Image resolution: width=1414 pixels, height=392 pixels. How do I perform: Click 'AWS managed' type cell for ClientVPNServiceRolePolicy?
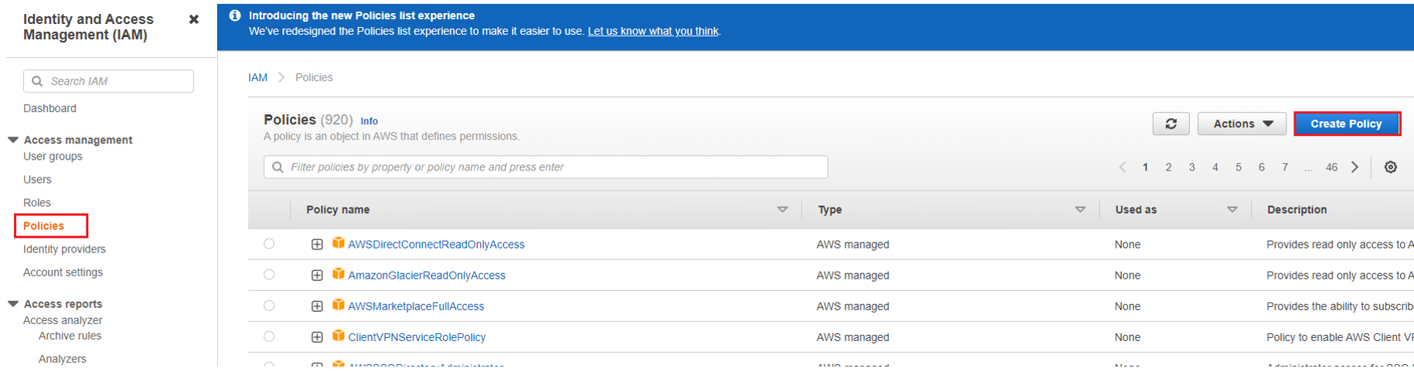coord(853,337)
